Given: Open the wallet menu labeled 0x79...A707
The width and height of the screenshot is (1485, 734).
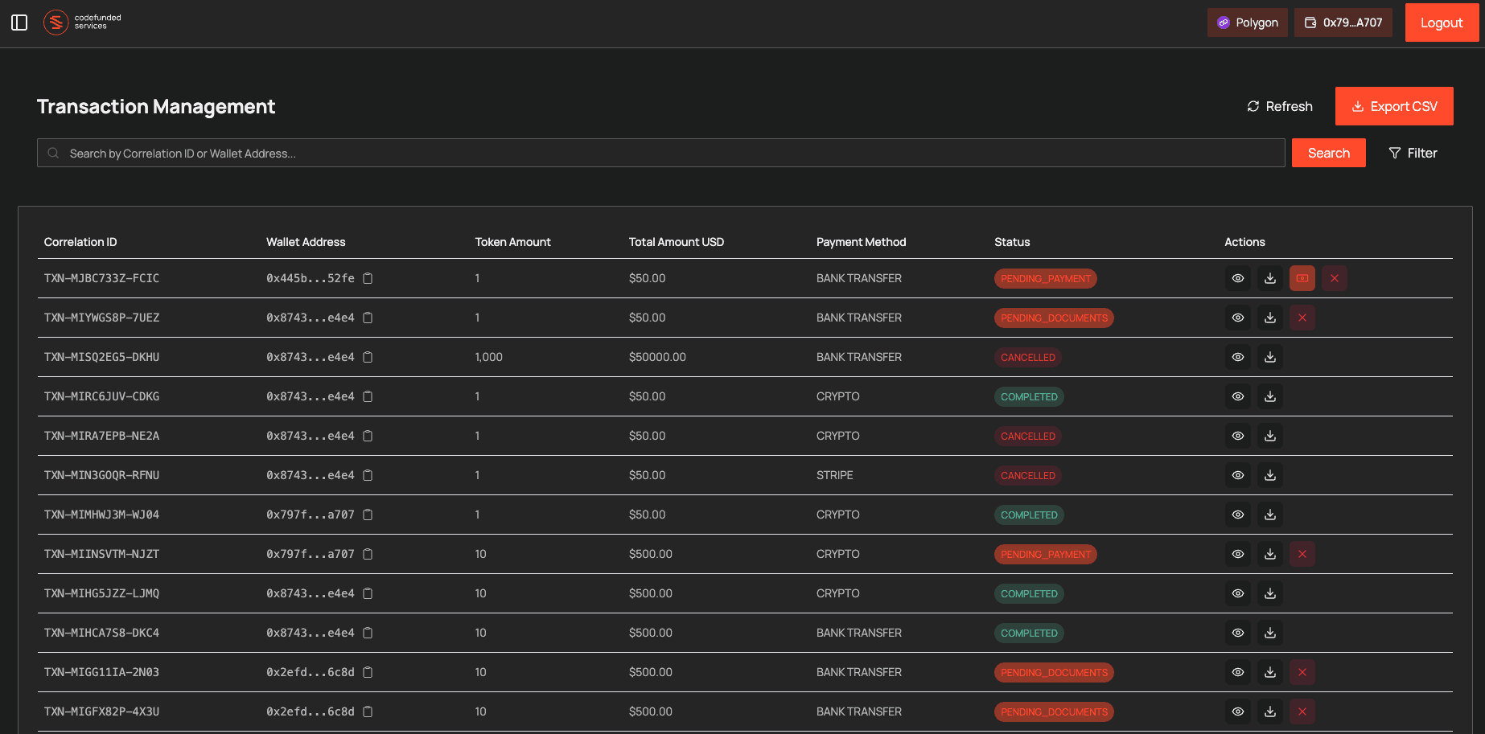Looking at the screenshot, I should click(x=1343, y=23).
